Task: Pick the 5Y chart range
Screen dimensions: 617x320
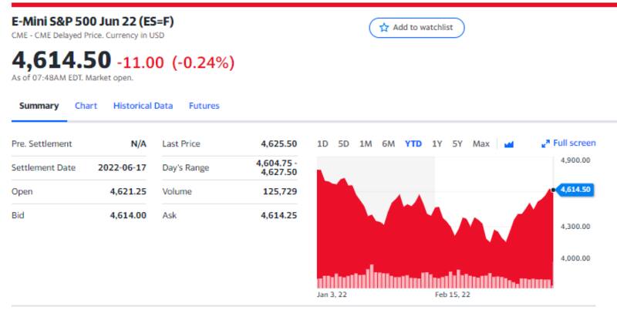Action: (x=457, y=143)
